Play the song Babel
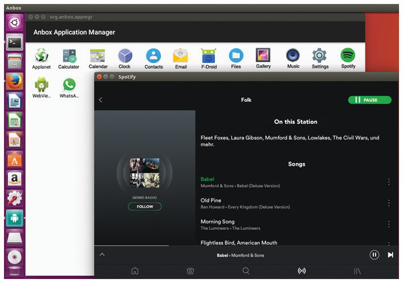This screenshot has height=283, width=403. click(x=290, y=182)
